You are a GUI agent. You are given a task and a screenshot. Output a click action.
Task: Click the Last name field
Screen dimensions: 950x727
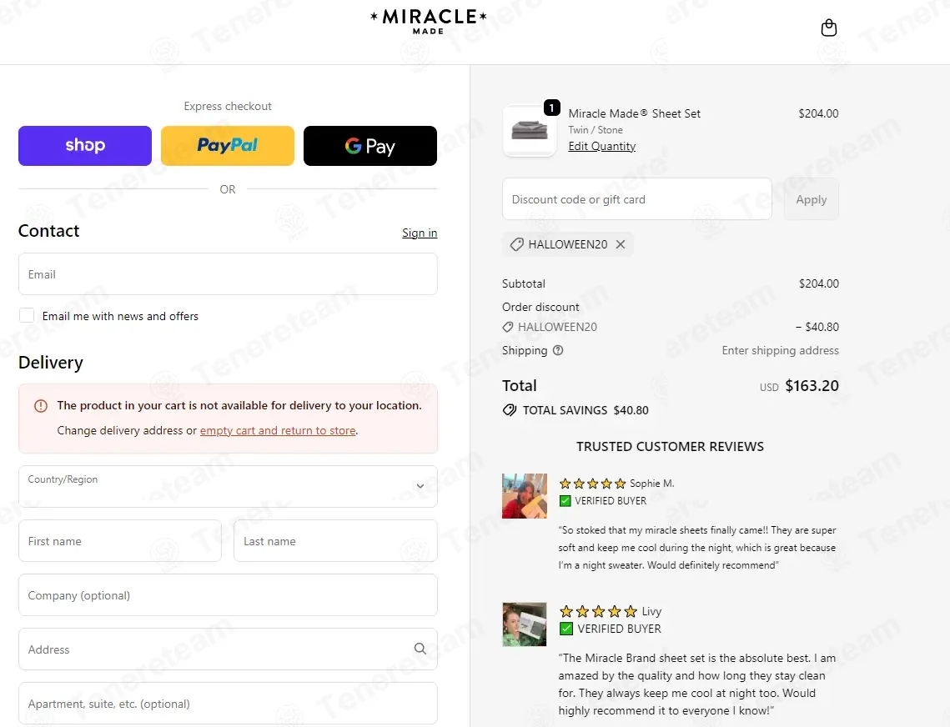coord(335,541)
